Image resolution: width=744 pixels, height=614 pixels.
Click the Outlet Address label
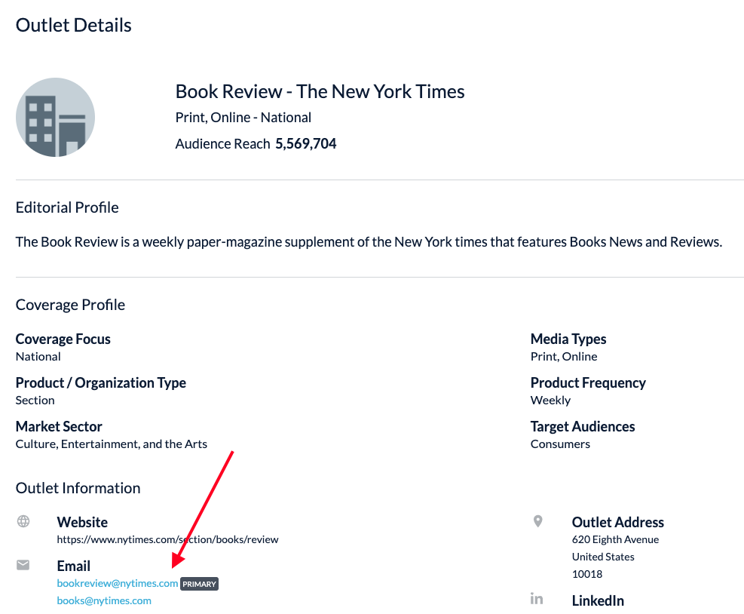click(x=617, y=522)
